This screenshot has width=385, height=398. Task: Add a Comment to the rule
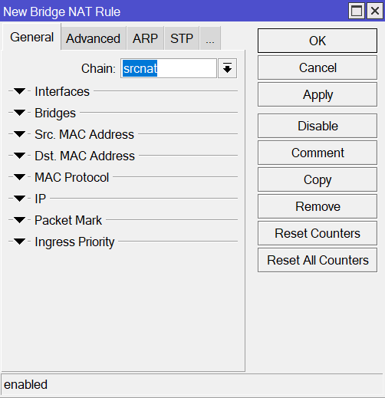pyautogui.click(x=318, y=153)
